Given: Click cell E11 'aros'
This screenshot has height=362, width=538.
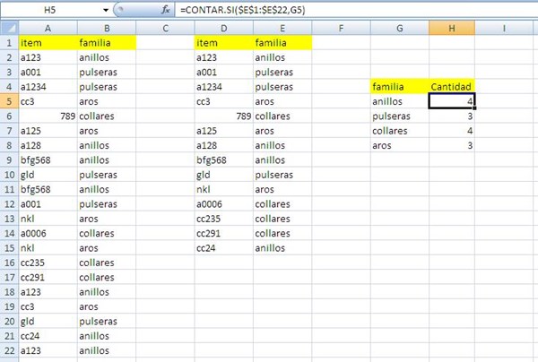Looking at the screenshot, I should 282,190.
